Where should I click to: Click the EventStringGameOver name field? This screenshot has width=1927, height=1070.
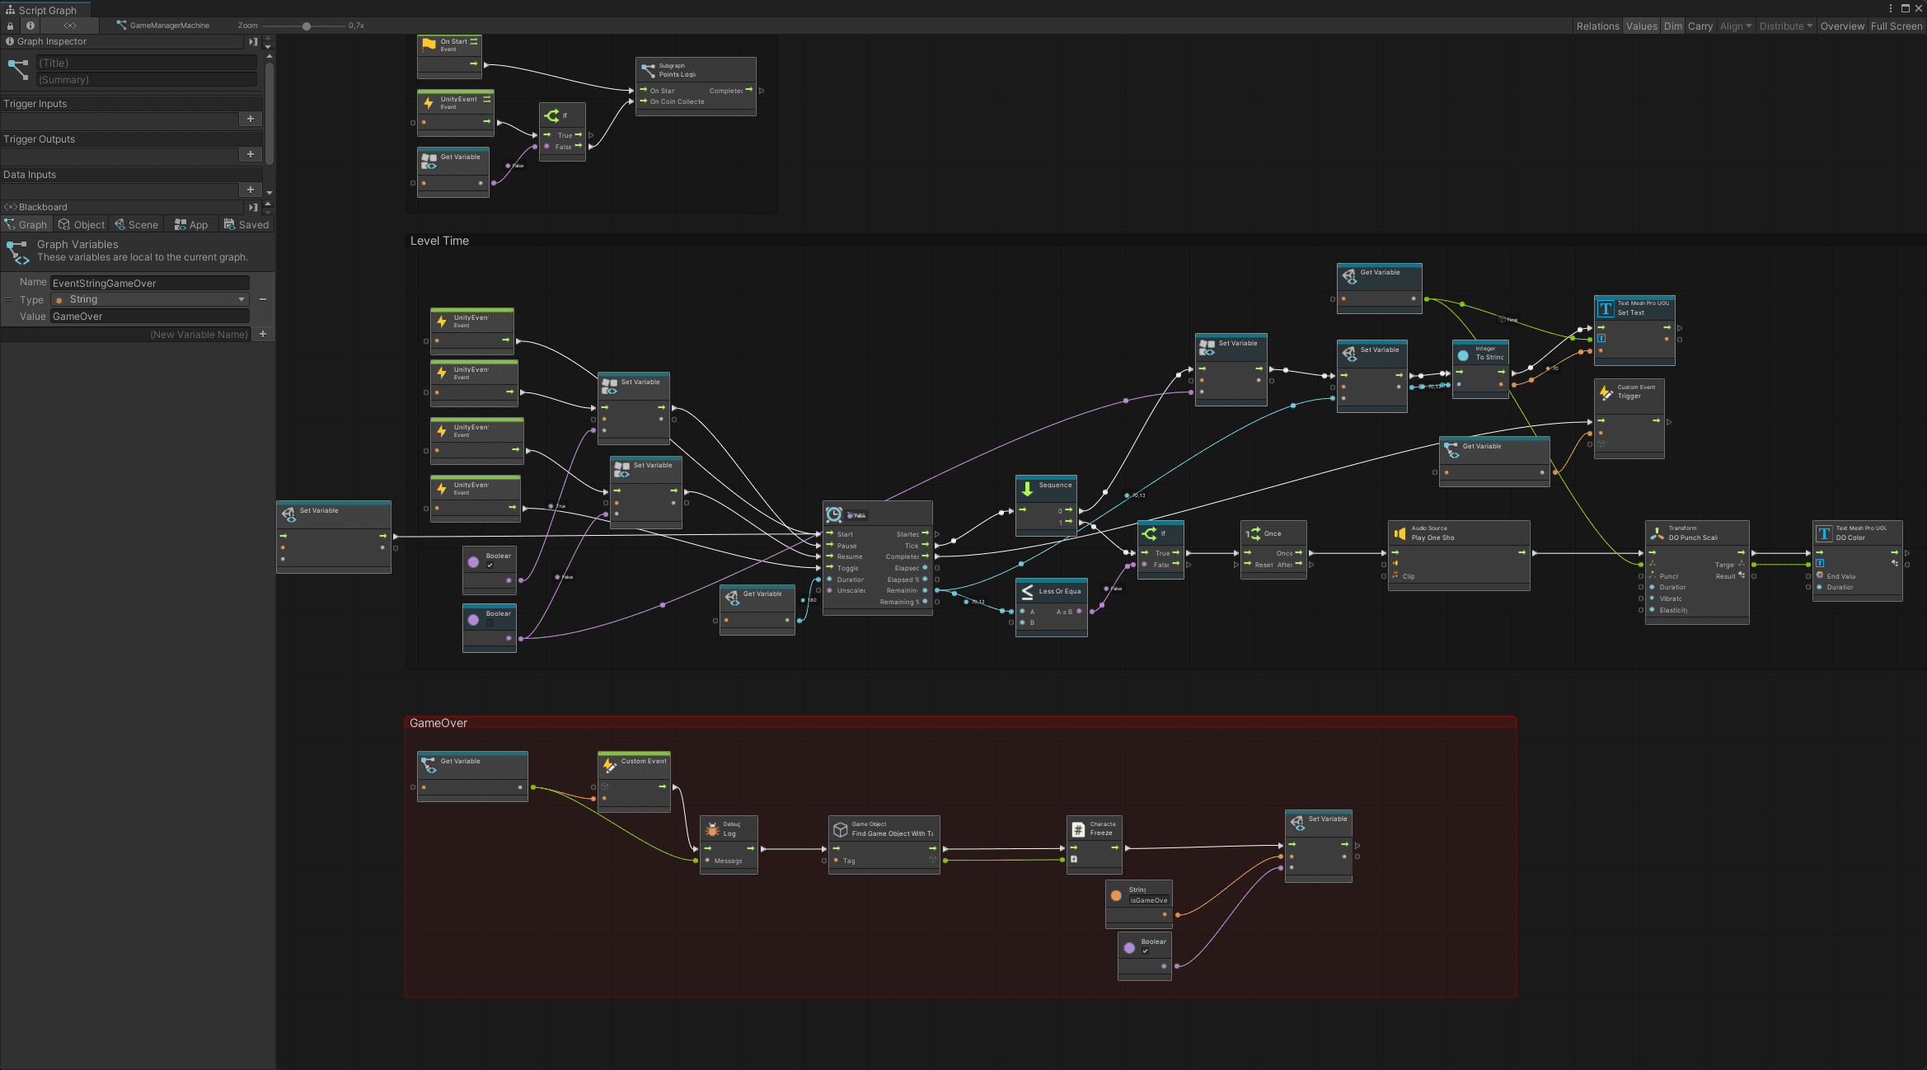coord(150,284)
